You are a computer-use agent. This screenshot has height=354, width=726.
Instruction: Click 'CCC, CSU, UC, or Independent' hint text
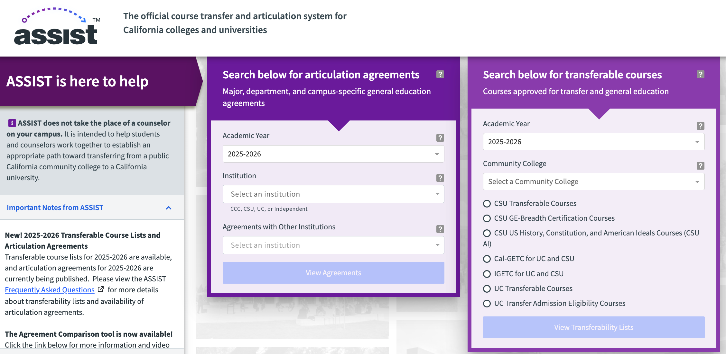(x=269, y=209)
